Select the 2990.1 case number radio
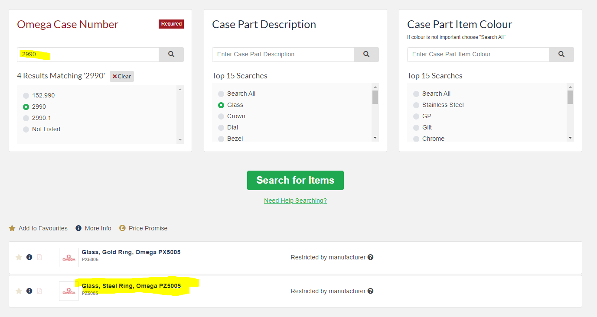This screenshot has width=597, height=317. point(26,118)
